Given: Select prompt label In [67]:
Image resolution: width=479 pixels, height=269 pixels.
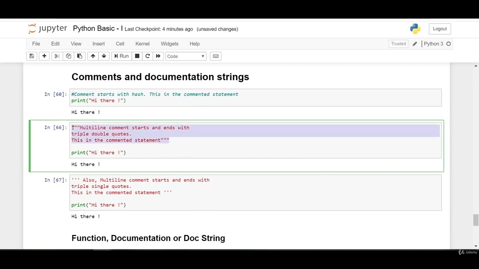Looking at the screenshot, I should tap(55, 180).
